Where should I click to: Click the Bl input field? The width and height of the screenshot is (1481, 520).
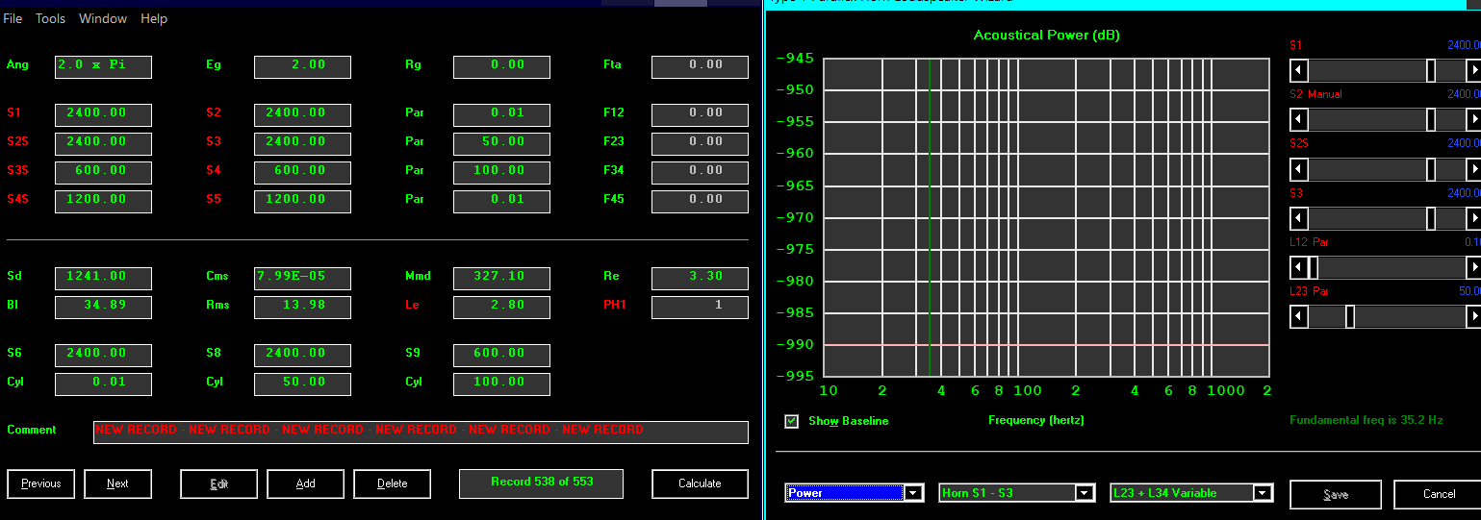(x=103, y=307)
